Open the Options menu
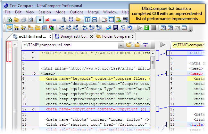The image size is (208, 134). 77,12
